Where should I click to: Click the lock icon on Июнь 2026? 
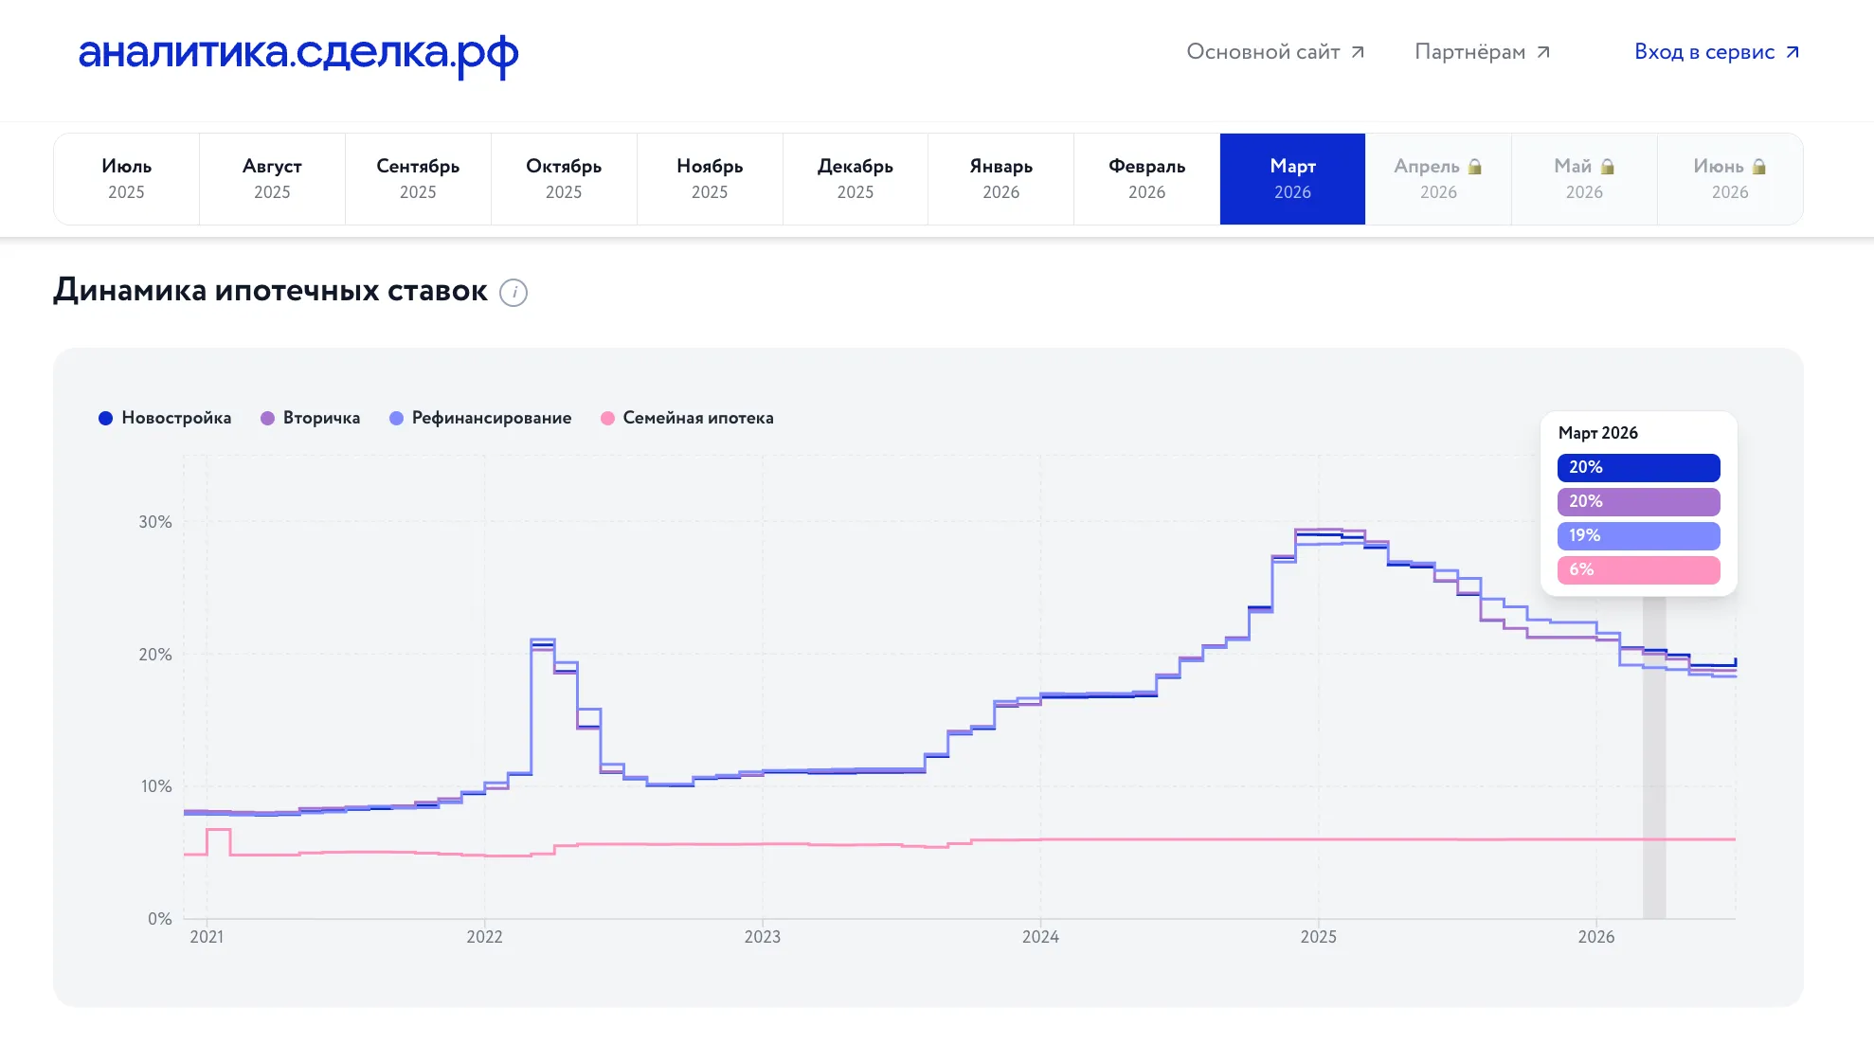[x=1759, y=167]
